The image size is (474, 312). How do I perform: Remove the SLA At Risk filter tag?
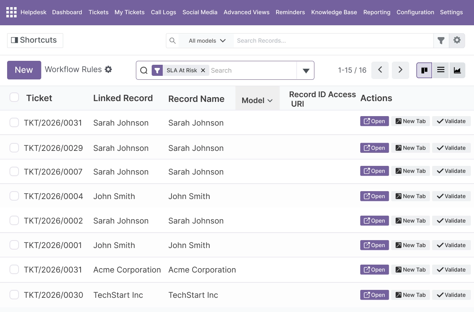point(203,70)
